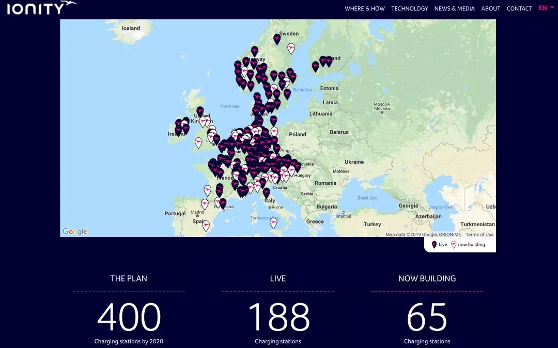Open the WHERE & HOW menu

[x=364, y=9]
